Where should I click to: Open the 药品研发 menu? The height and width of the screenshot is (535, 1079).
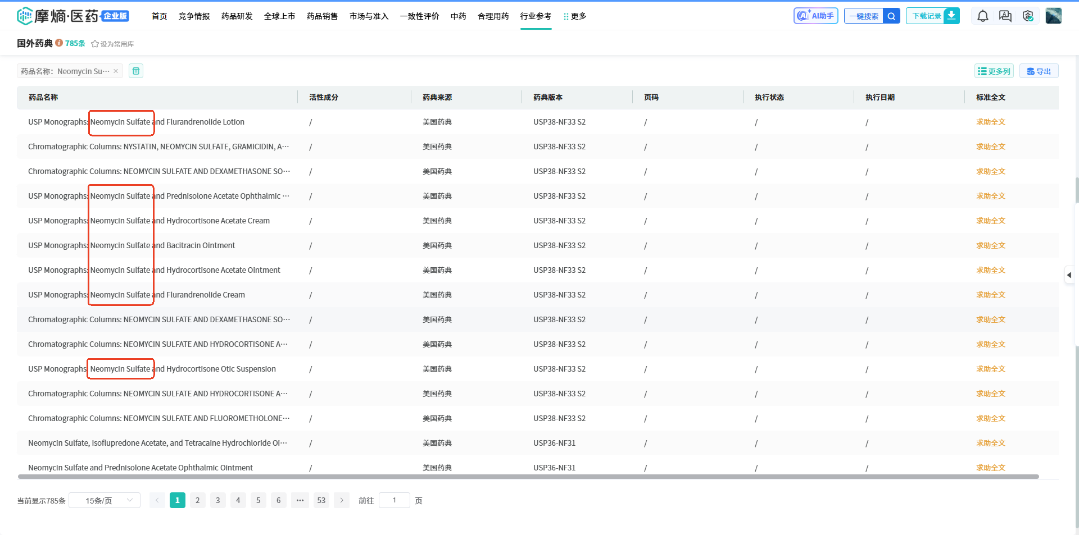click(237, 16)
